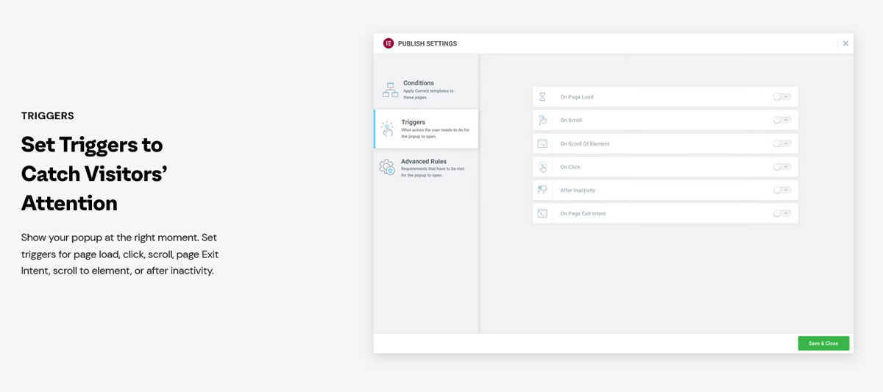883x392 pixels.
Task: Enable the On Scroll toggle
Action: 782,120
